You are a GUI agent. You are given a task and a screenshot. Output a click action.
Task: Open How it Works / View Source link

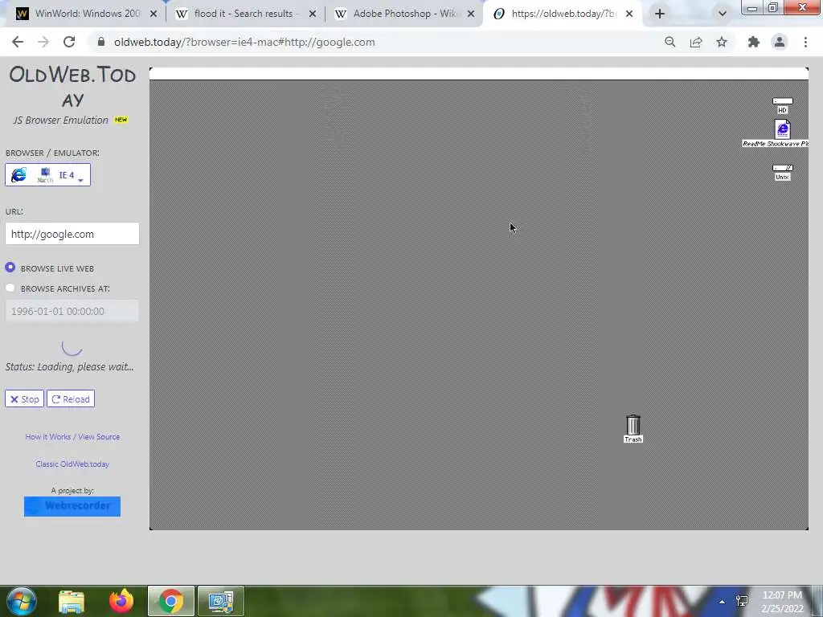pos(72,436)
